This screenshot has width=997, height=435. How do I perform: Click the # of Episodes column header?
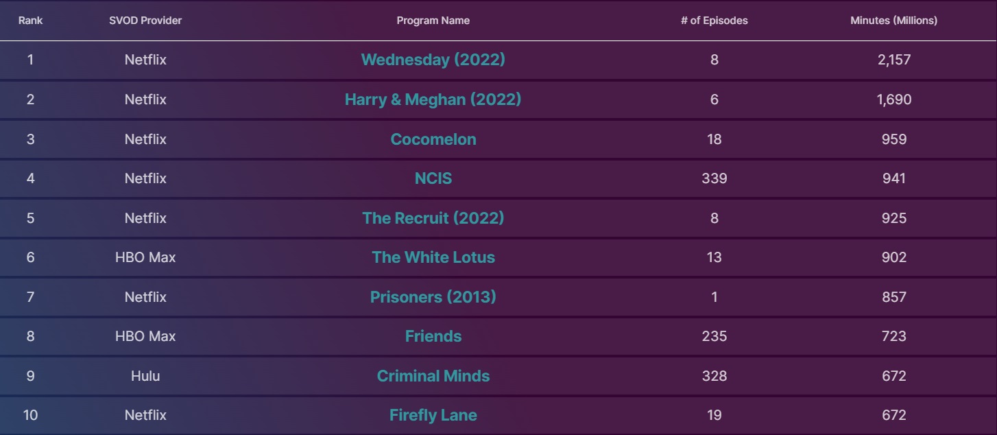click(714, 21)
